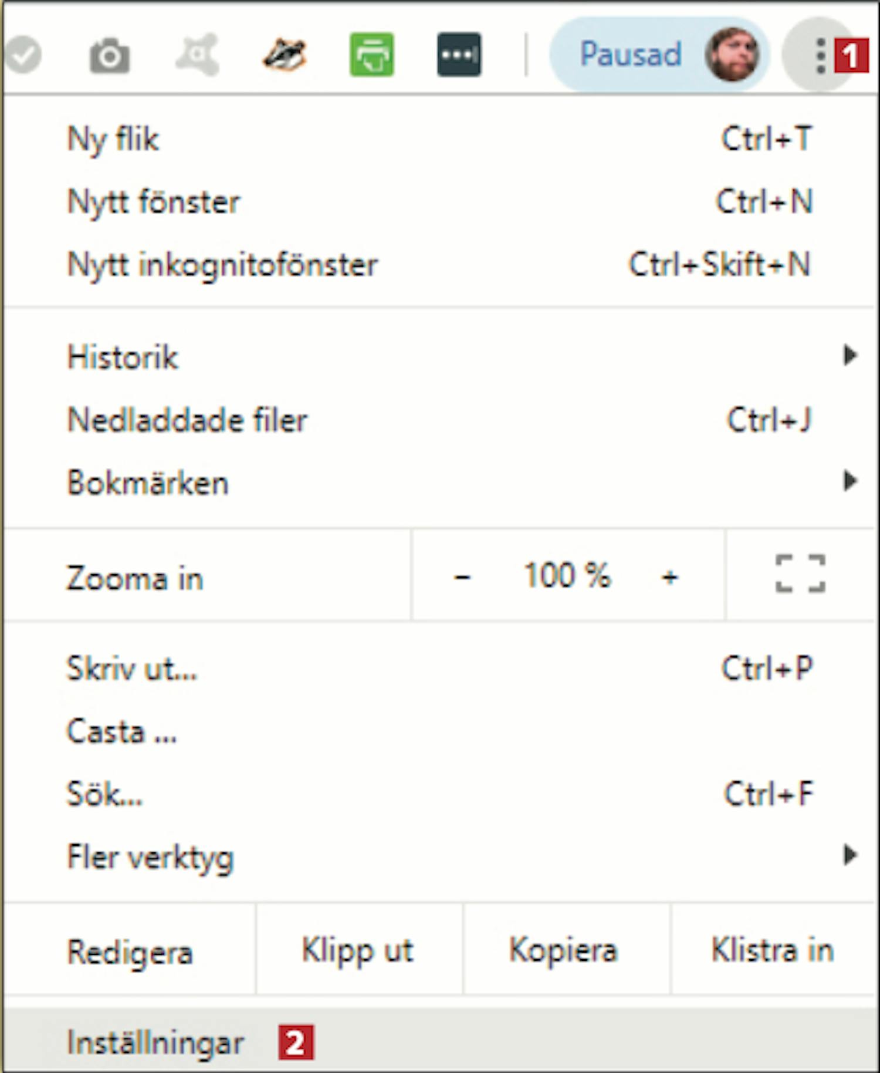Open the three-dot Chrome menu button
Viewport: 880px width, 1073px height.
pyautogui.click(x=820, y=56)
